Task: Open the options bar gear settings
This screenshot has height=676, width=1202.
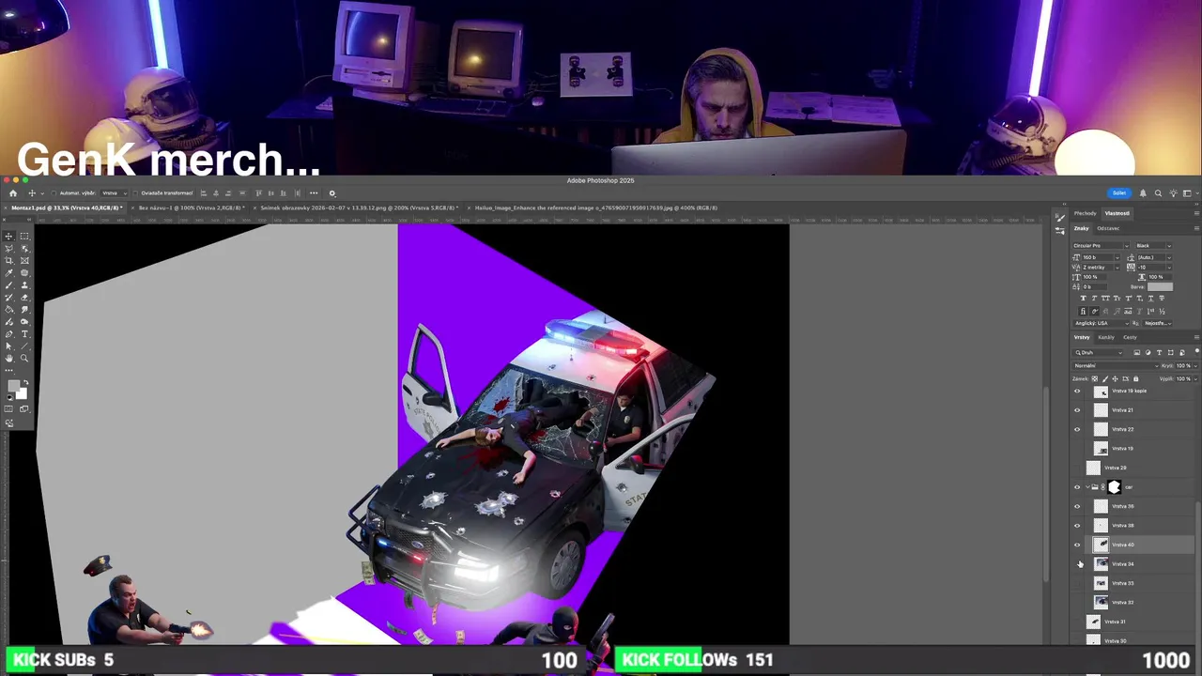Action: (331, 193)
